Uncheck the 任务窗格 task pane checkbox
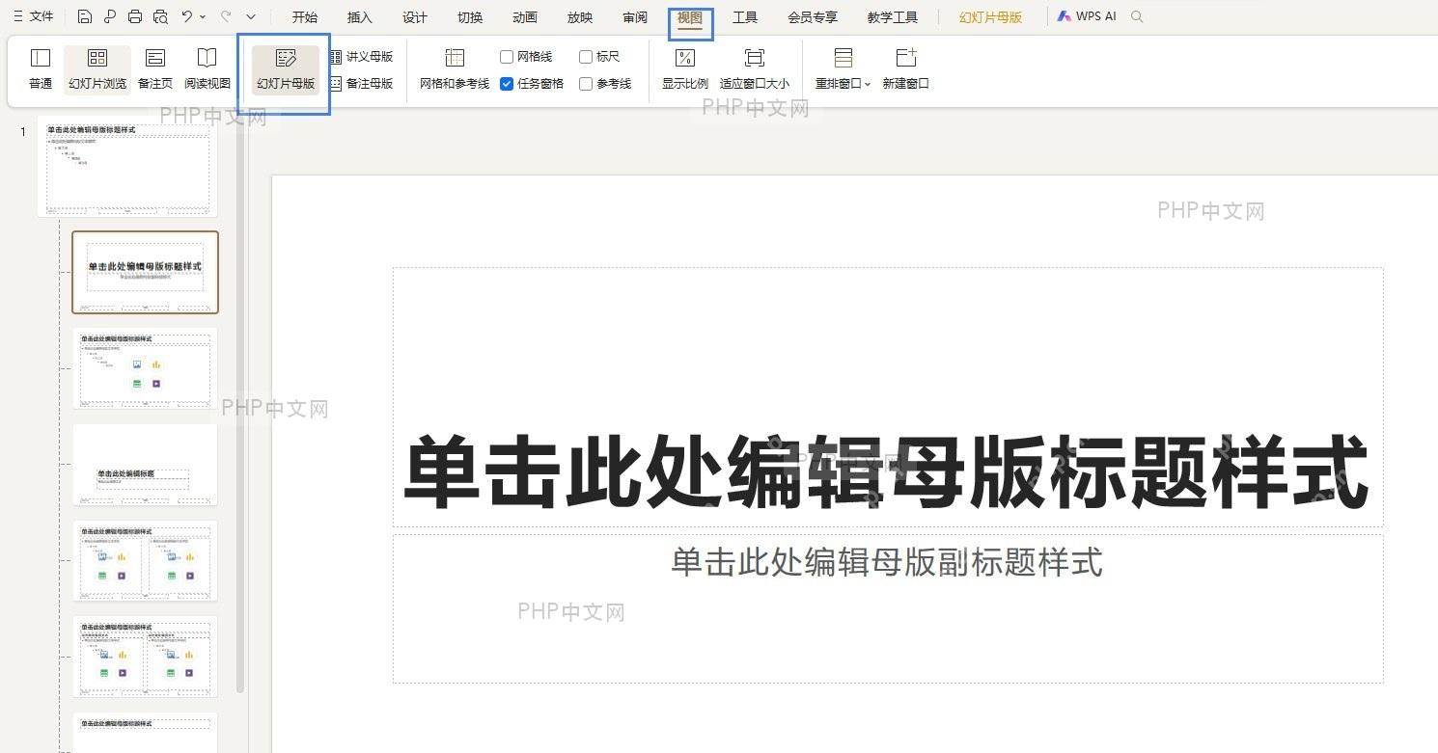 click(x=507, y=84)
